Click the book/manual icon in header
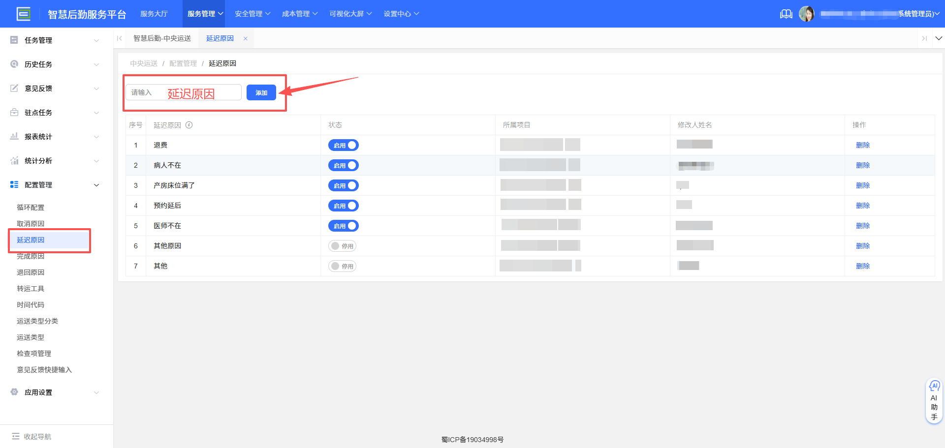 click(786, 14)
